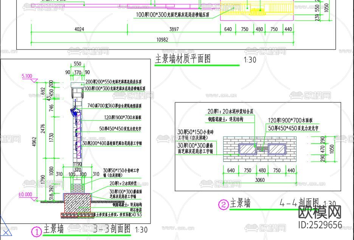This screenshot has height=240, width=354.
Task: Select the circled ① section marker symbol
Action: click(36, 231)
